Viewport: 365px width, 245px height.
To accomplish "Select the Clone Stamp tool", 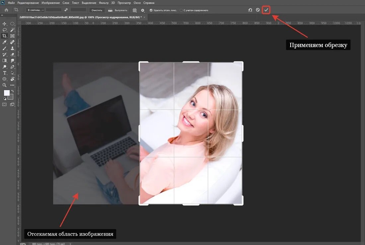I will (x=12, y=48).
